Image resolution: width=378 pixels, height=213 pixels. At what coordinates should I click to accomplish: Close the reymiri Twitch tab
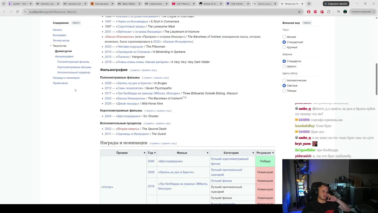coord(30,4)
